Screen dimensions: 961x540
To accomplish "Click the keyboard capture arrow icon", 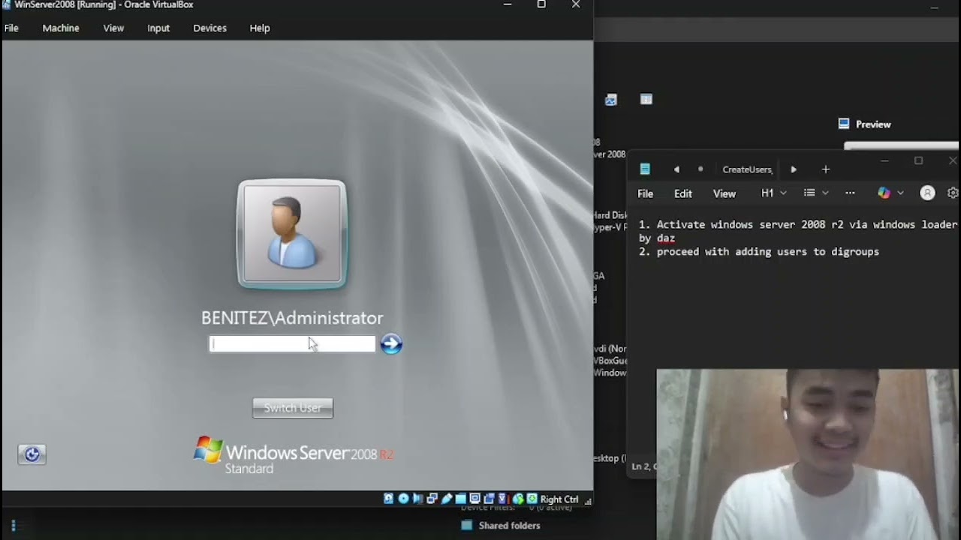I will click(532, 499).
